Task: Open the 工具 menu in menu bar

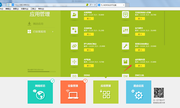Action: pyautogui.click(x=33, y=9)
